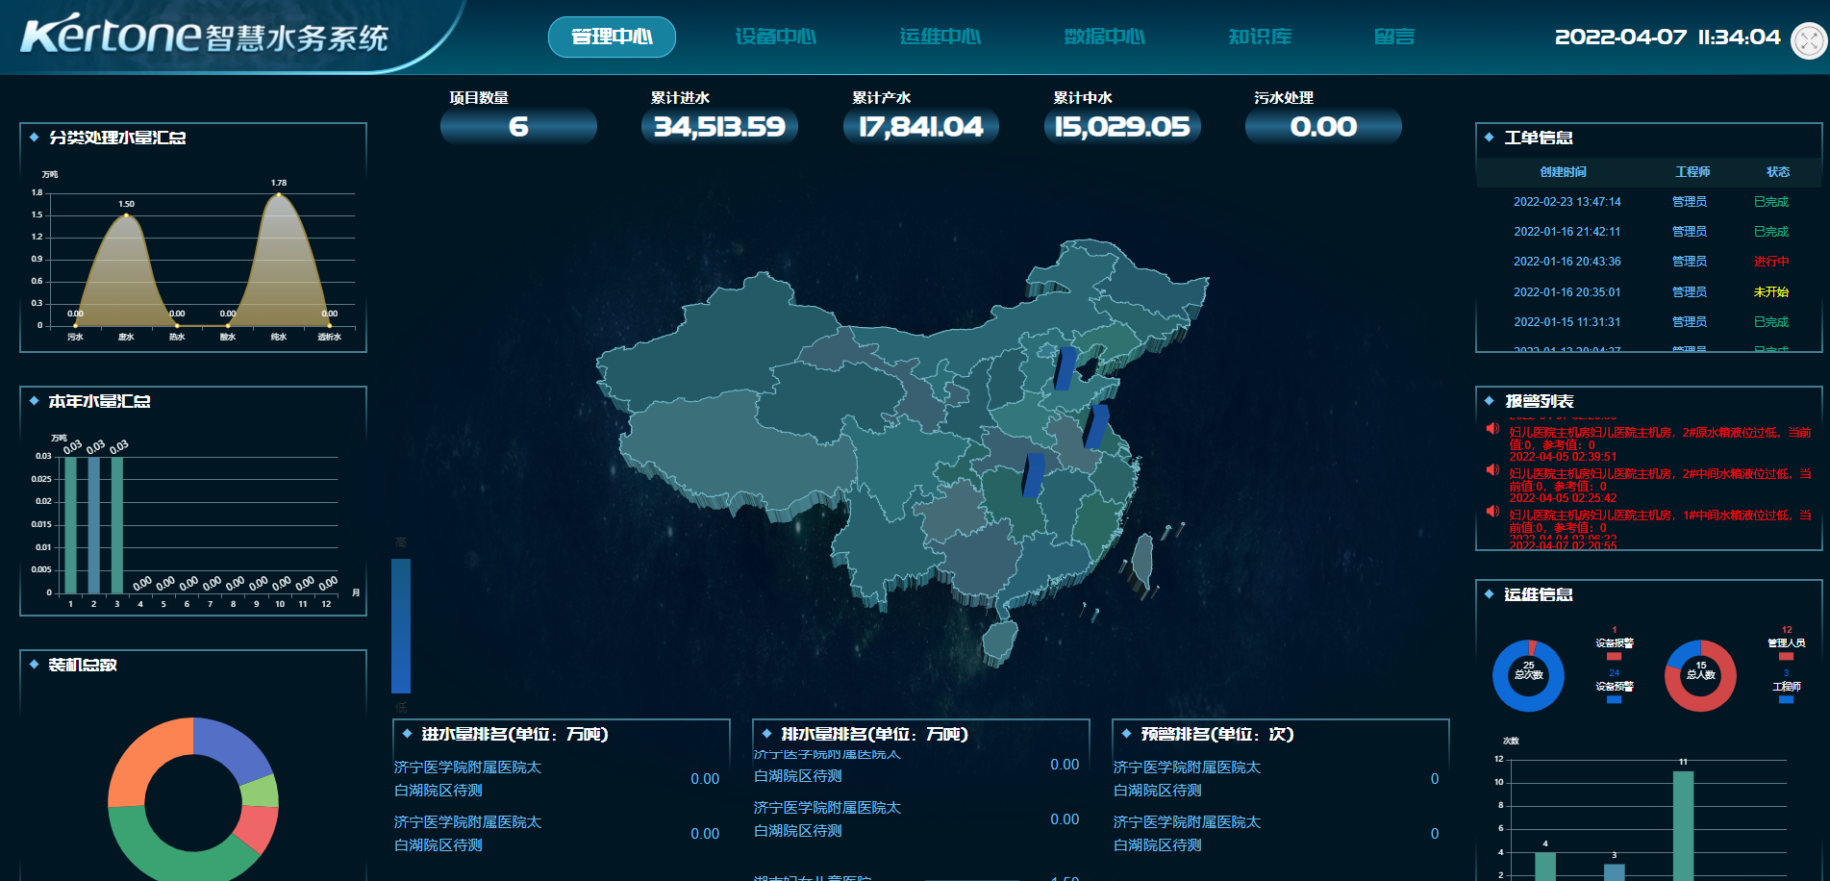The height and width of the screenshot is (881, 1830).
Task: Select the 管理中心 navigation button
Action: pyautogui.click(x=612, y=37)
